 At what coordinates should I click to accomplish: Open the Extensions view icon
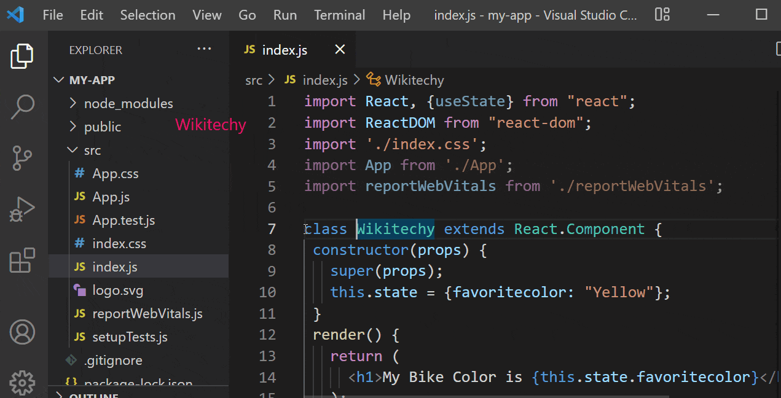click(23, 260)
